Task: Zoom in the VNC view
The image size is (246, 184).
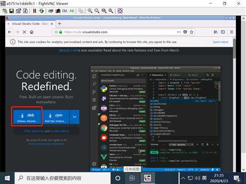Action: pyautogui.click(x=90, y=11)
